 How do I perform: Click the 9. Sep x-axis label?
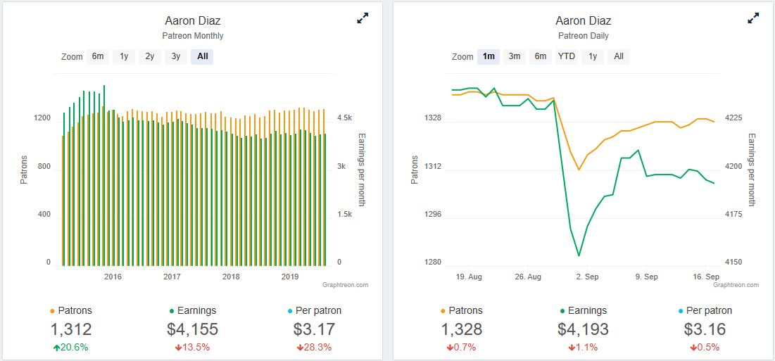point(646,277)
